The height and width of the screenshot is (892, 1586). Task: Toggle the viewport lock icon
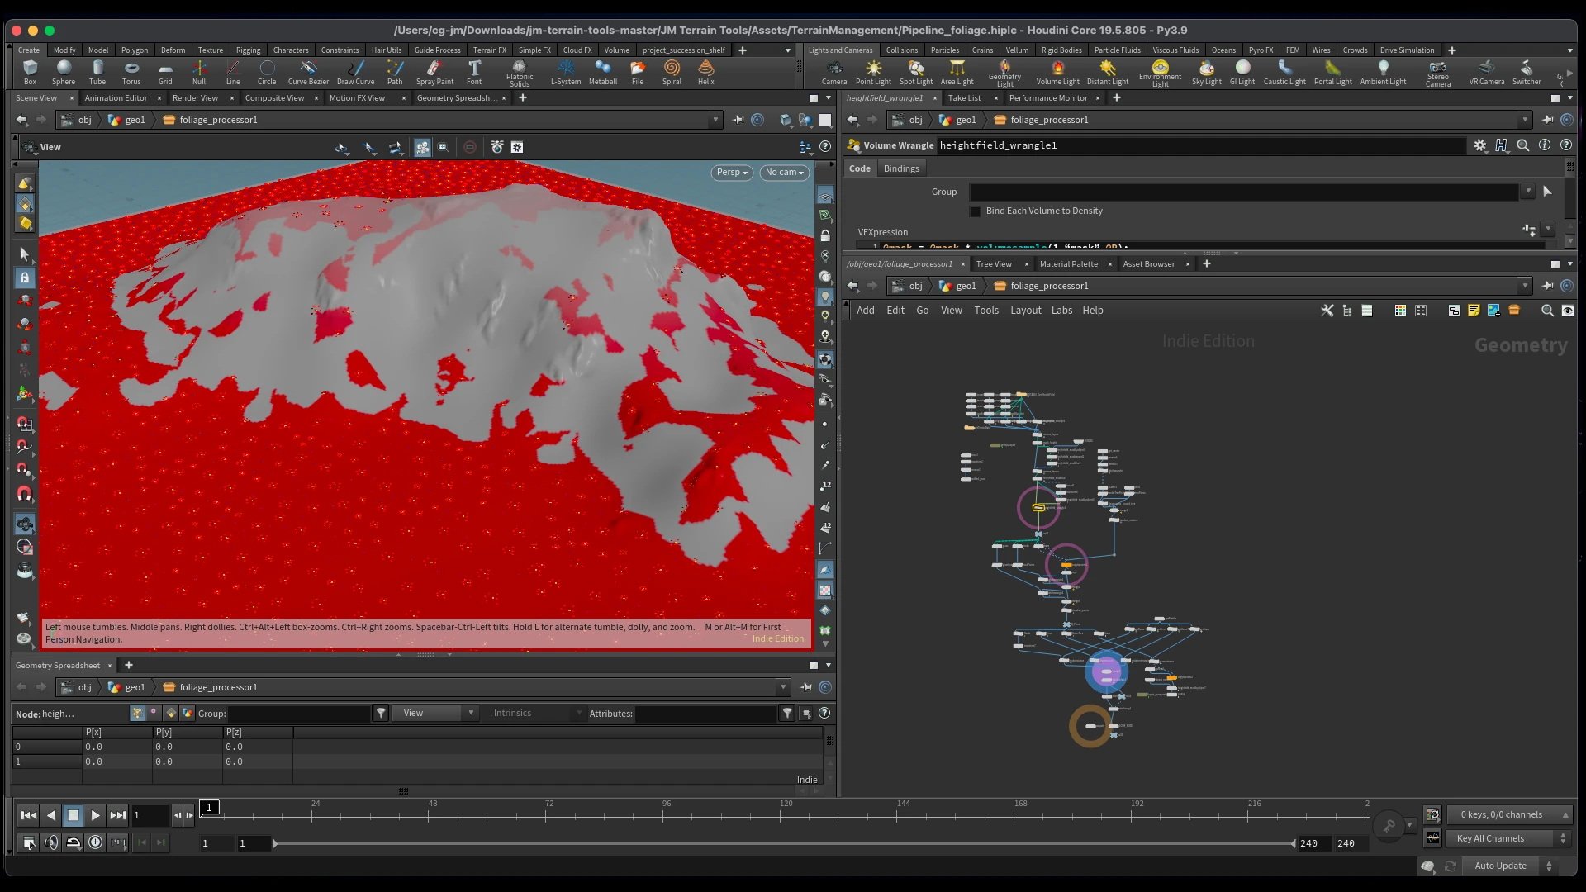tap(825, 235)
